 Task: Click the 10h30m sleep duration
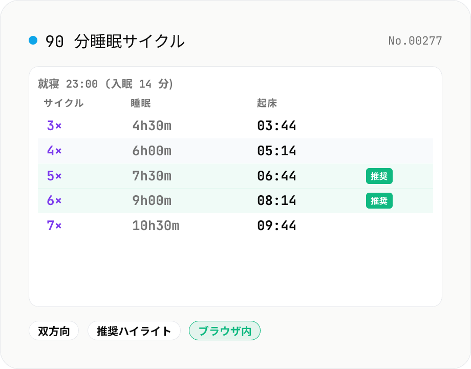pyautogui.click(x=156, y=225)
